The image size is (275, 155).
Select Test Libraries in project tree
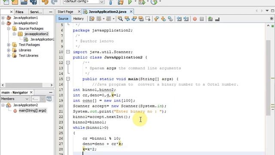[28, 56]
